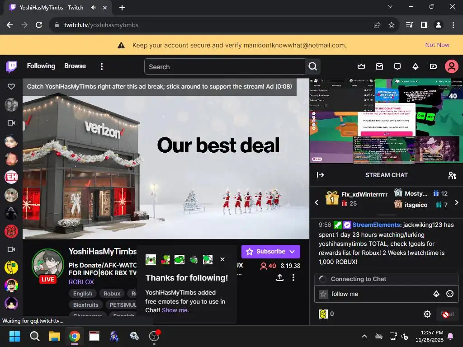The height and width of the screenshot is (347, 463).
Task: Open Prime Loot crown icon
Action: click(361, 66)
